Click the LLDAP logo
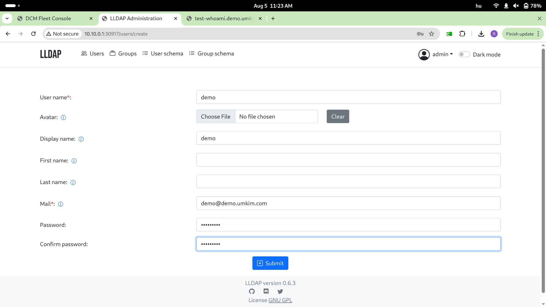 click(51, 54)
